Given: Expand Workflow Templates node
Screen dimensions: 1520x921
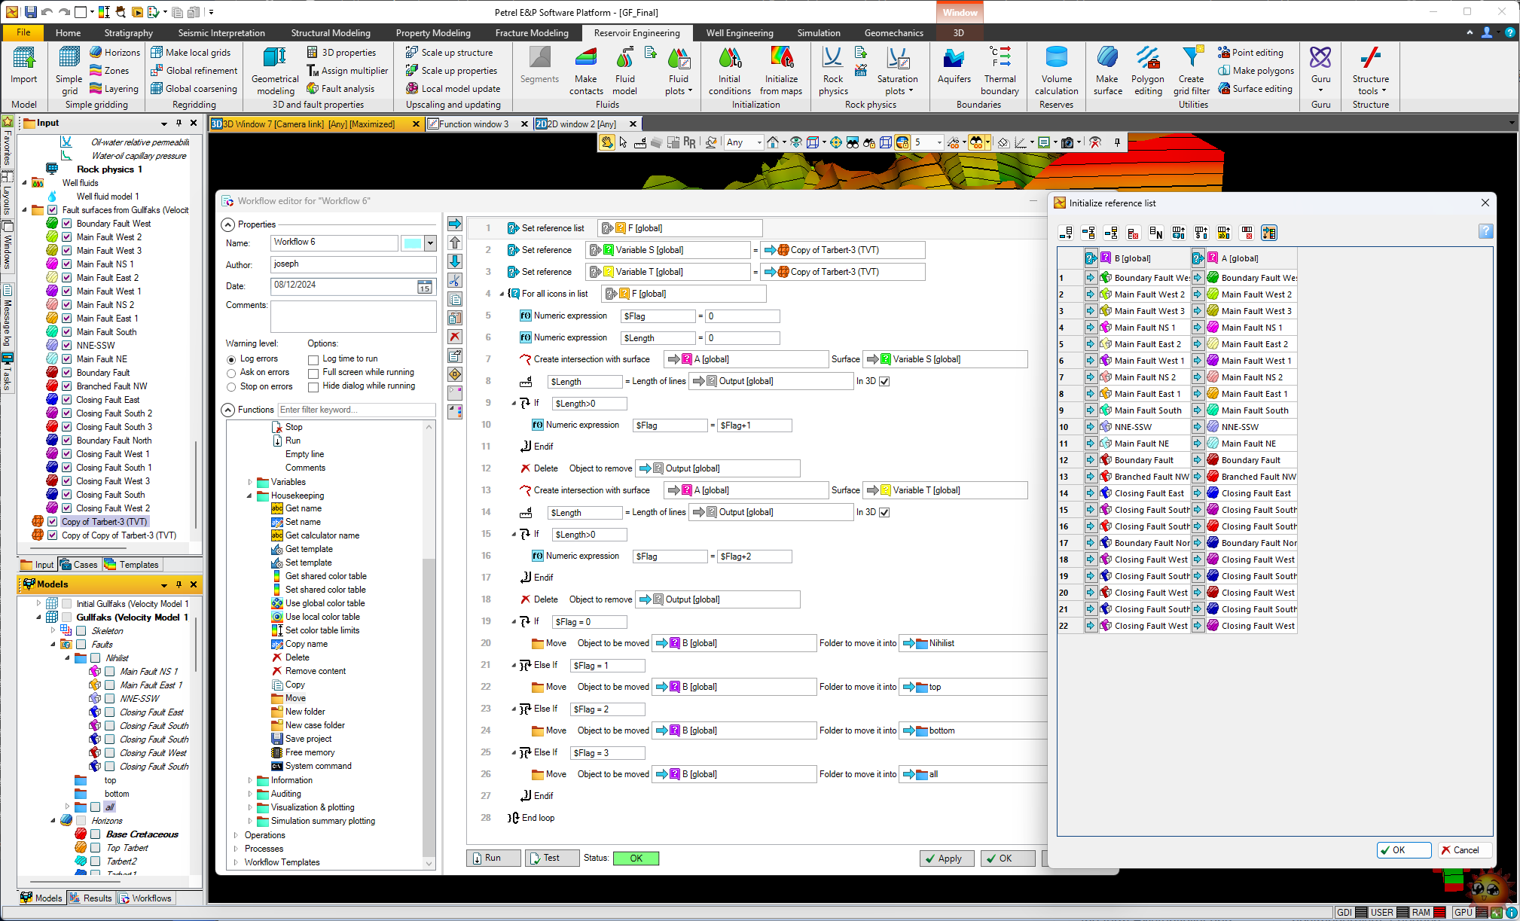Looking at the screenshot, I should (236, 862).
